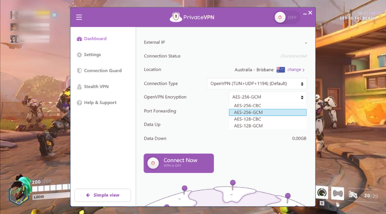Click the game's circular crossfade ability icon
The width and height of the screenshot is (386, 214).
pyautogui.click(x=322, y=193)
